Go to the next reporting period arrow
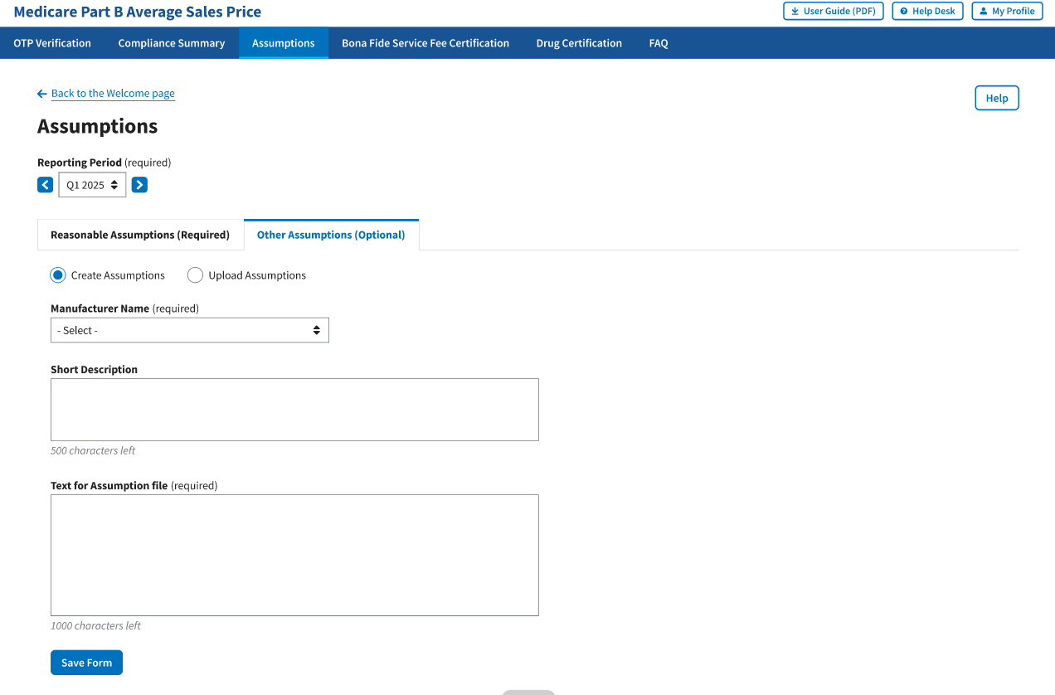Image resolution: width=1055 pixels, height=695 pixels. tap(139, 185)
